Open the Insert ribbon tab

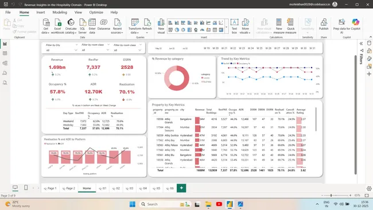[x=41, y=13]
